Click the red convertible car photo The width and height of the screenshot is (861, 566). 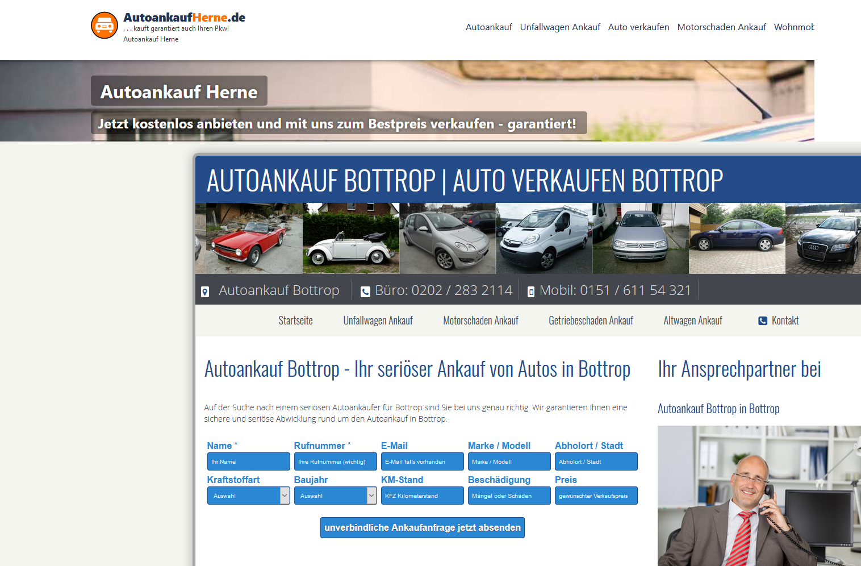[x=249, y=239]
